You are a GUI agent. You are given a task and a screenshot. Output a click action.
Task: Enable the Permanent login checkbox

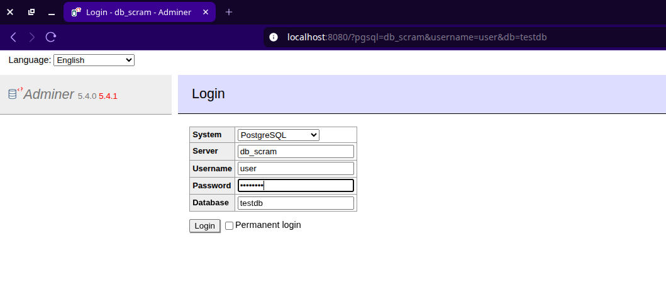[x=229, y=225]
